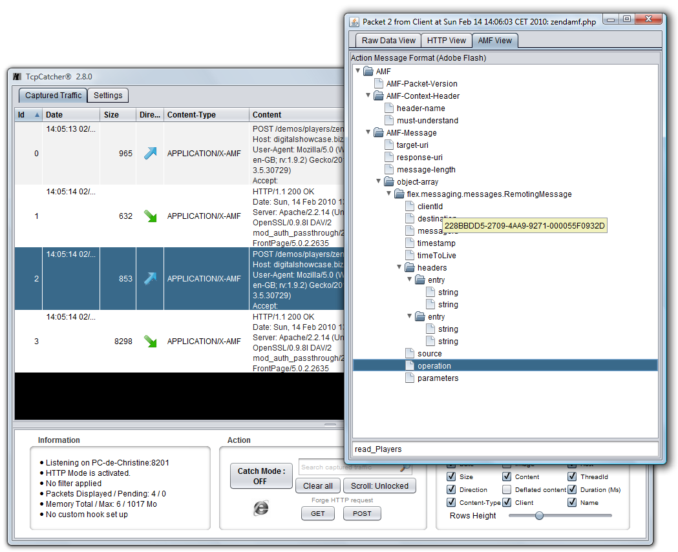Viewport: 678px width, 552px height.
Task: Click the size value 965 in packet row 0
Action: pos(125,154)
